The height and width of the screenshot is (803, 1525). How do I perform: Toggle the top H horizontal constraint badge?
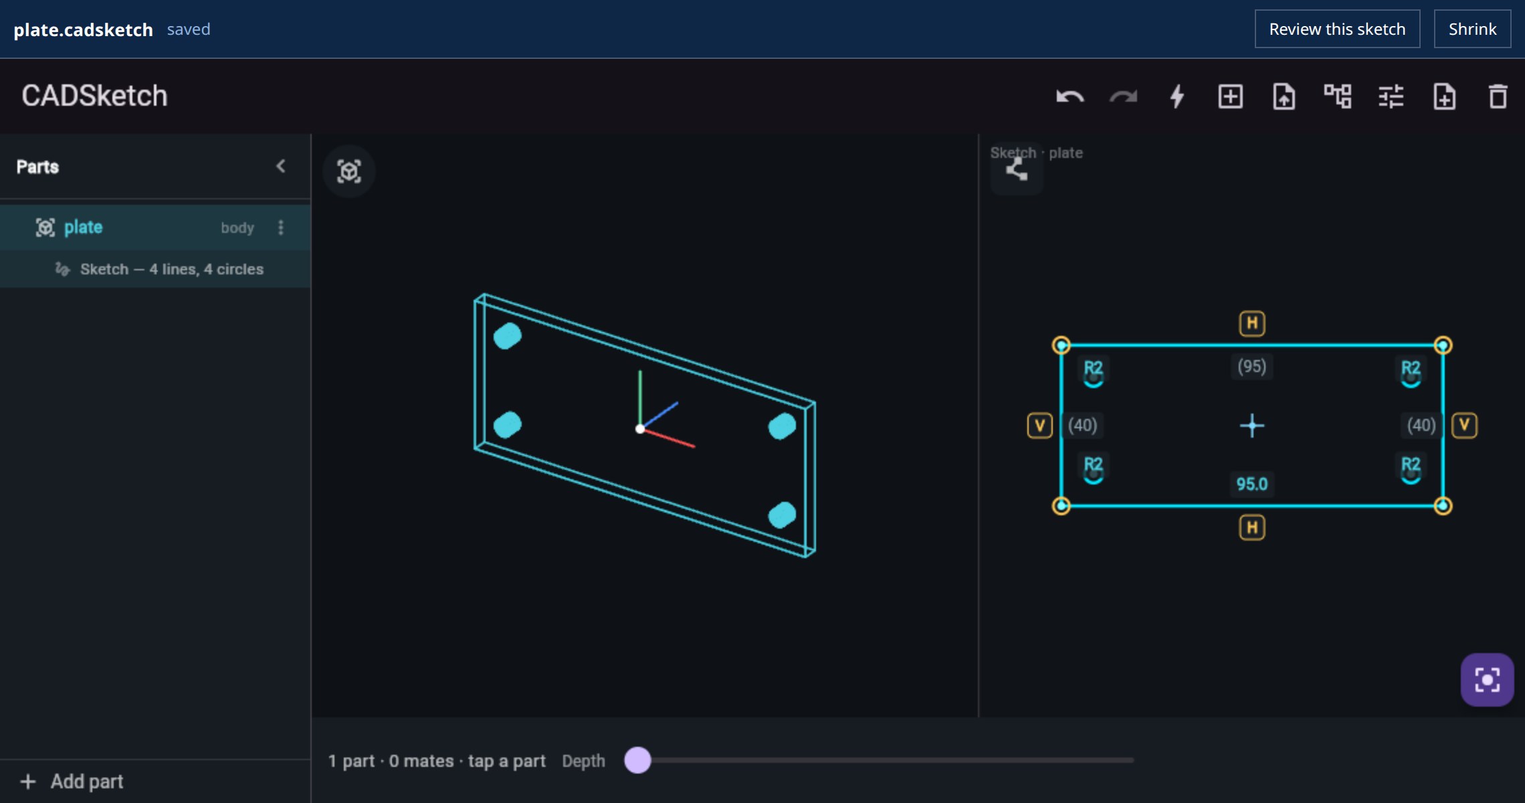pyautogui.click(x=1252, y=324)
